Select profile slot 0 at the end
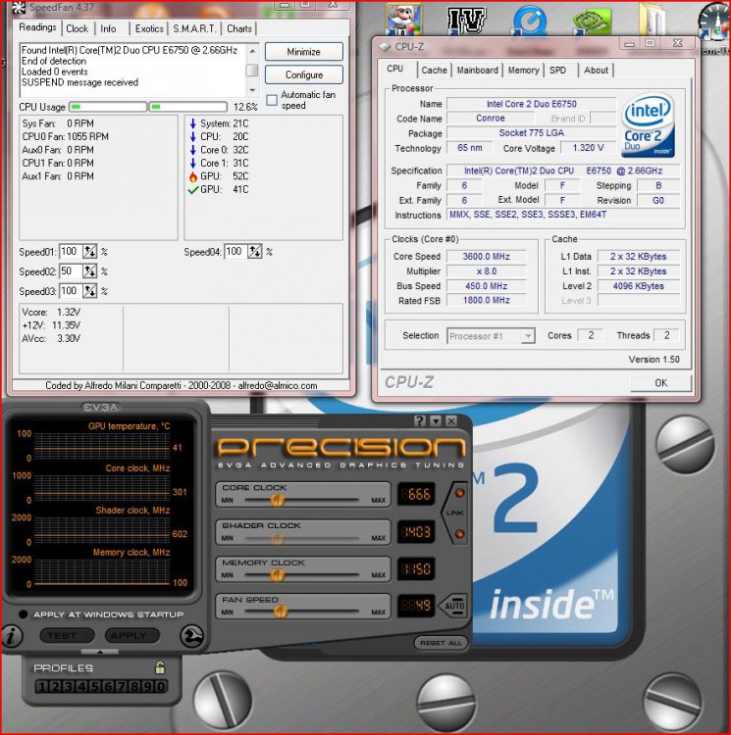Viewport: 731px width, 735px height. click(x=161, y=686)
